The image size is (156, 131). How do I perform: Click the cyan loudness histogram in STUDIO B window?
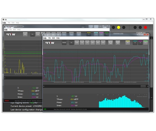pos(122,102)
